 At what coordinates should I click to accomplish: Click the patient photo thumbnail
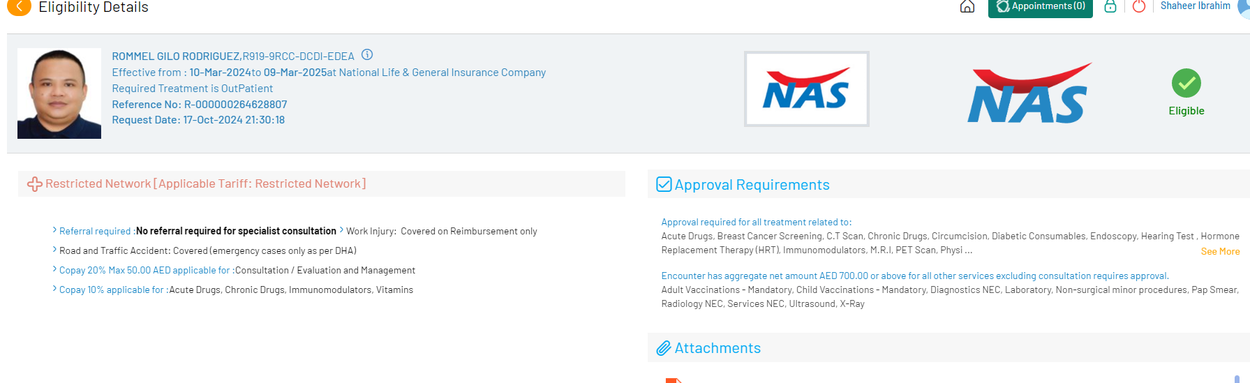[59, 93]
